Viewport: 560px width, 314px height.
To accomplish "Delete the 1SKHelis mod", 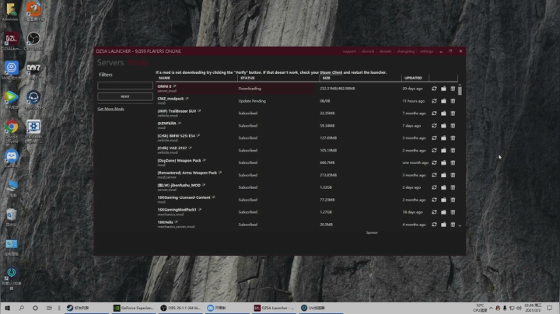I will [x=453, y=225].
